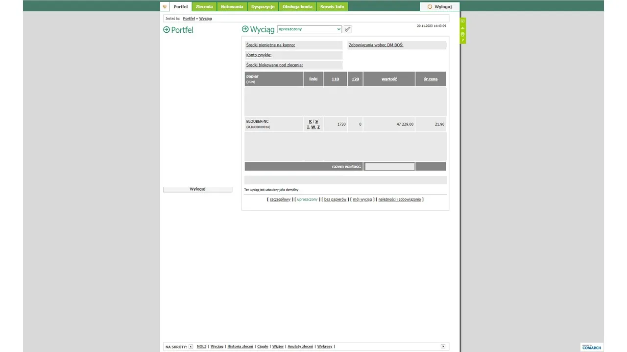
Task: Switch to the Zlecenia tab
Action: pos(204,7)
